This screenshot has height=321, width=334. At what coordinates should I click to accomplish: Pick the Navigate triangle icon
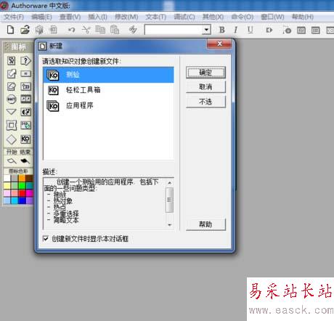click(11, 112)
